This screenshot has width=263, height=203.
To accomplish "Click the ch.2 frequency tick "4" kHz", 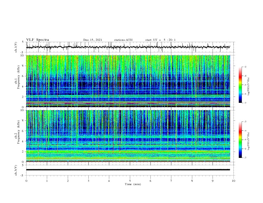I will pos(23,141).
